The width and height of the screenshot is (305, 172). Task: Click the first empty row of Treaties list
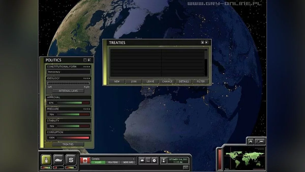coord(157,50)
